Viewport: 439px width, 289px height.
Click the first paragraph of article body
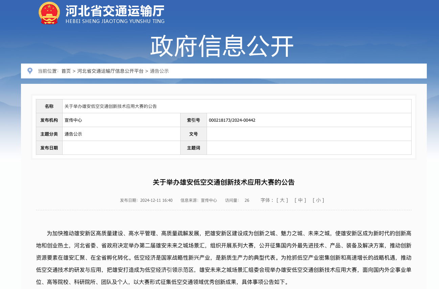pyautogui.click(x=224, y=258)
